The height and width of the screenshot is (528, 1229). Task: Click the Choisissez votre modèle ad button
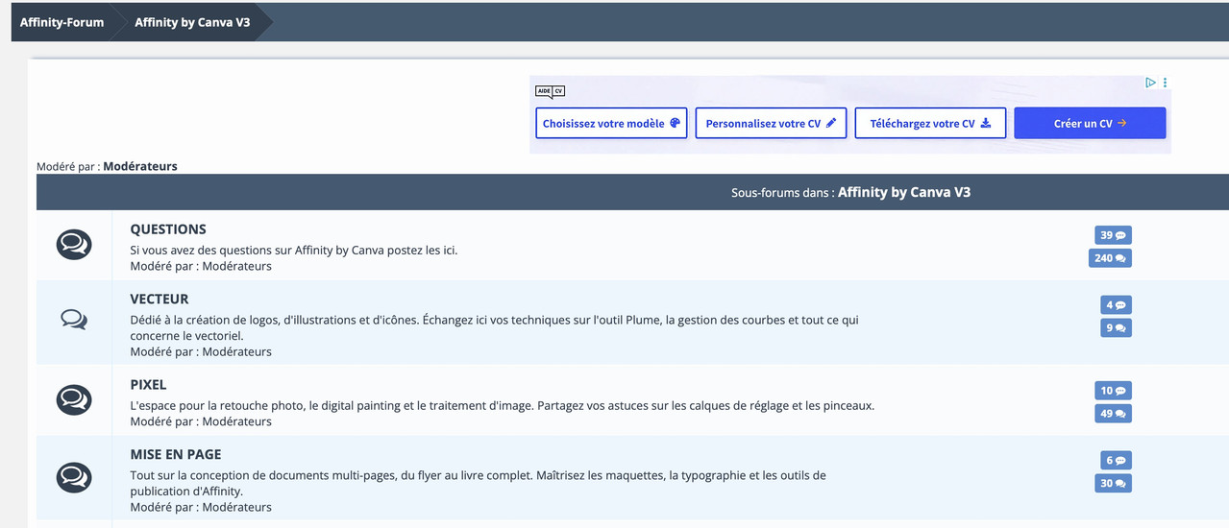[x=611, y=123]
